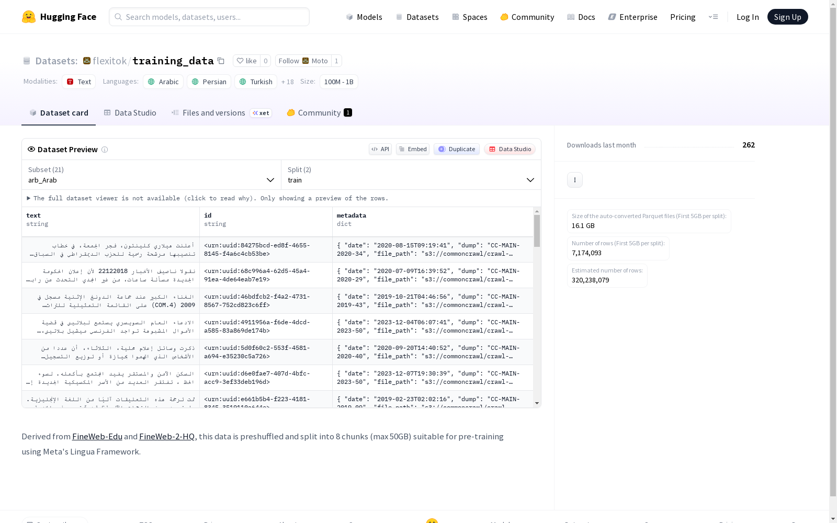The width and height of the screenshot is (837, 523).
Task: Filter by the Persian language tag
Action: pos(209,82)
